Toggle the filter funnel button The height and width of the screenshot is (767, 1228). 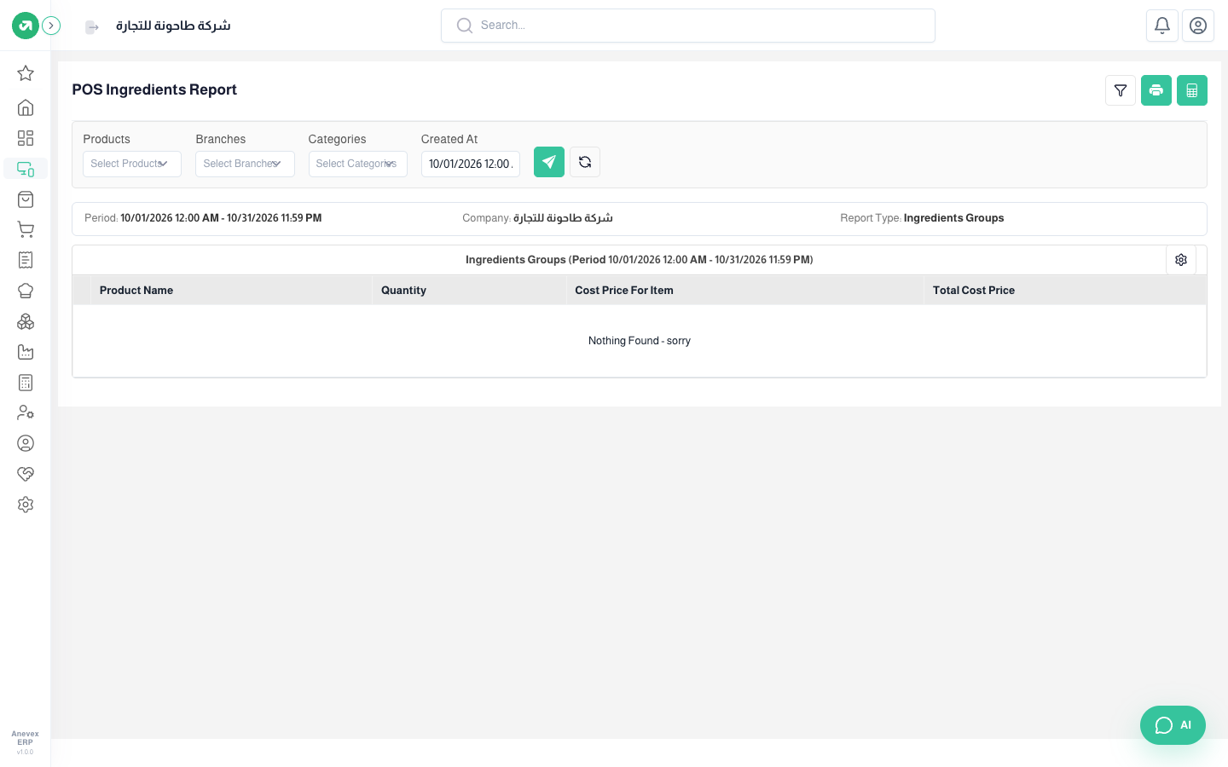pyautogui.click(x=1121, y=90)
